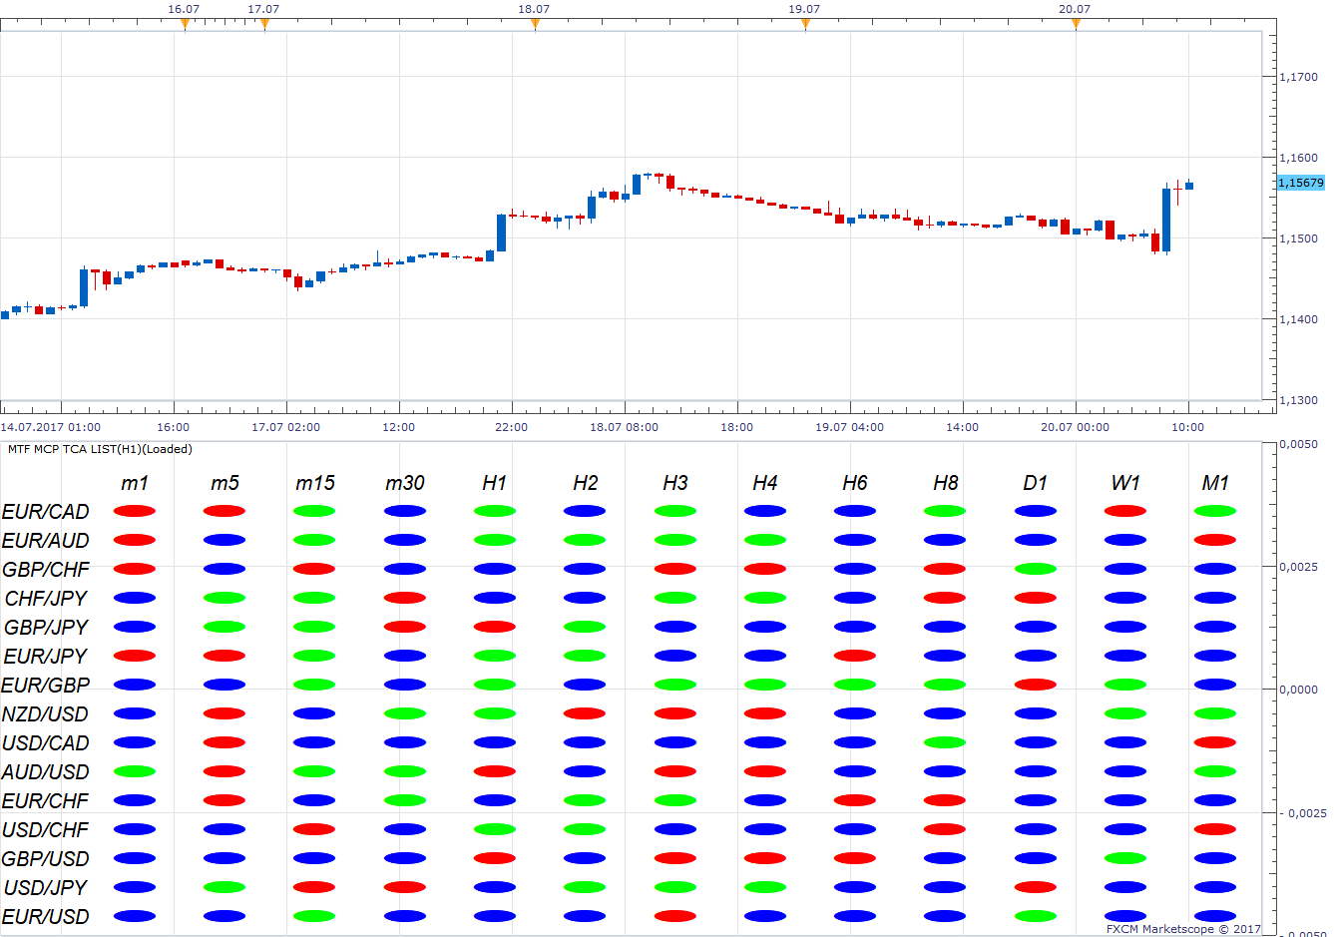Click the red GBP/CHF H8 signal dot

(x=945, y=569)
